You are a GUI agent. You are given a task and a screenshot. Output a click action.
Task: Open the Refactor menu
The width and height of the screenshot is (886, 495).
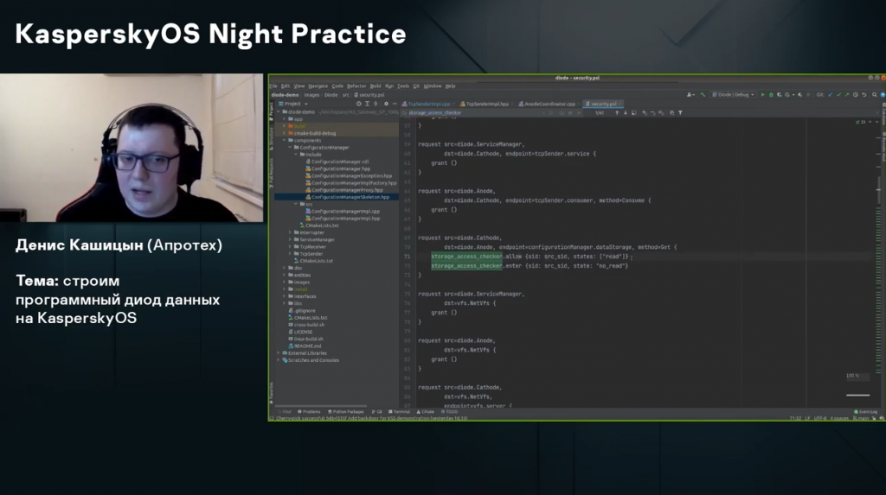click(356, 86)
